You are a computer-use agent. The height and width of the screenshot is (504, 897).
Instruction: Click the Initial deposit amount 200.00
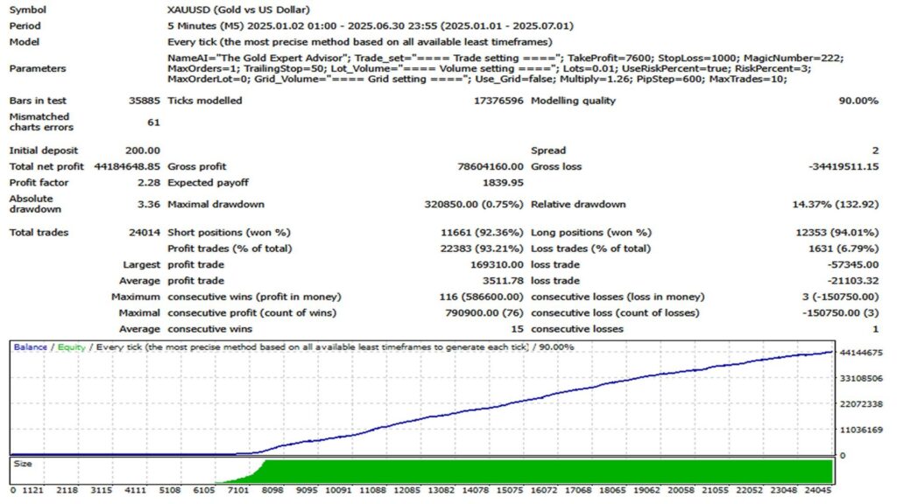[x=142, y=150]
